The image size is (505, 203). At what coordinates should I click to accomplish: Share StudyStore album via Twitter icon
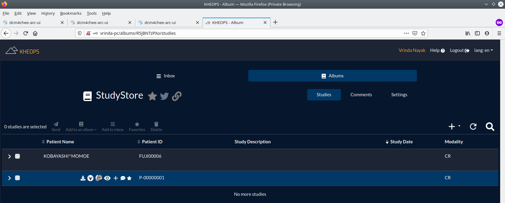(x=164, y=96)
